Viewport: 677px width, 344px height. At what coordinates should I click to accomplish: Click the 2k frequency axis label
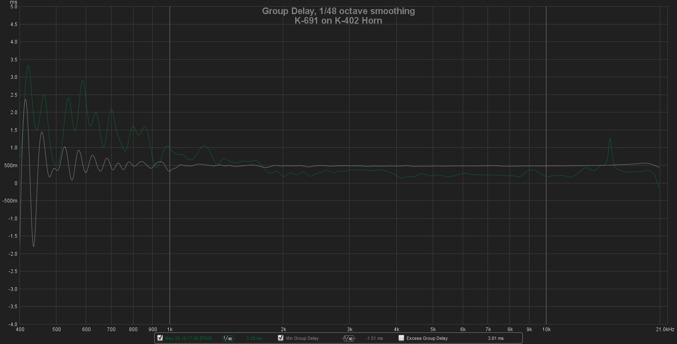coord(284,329)
